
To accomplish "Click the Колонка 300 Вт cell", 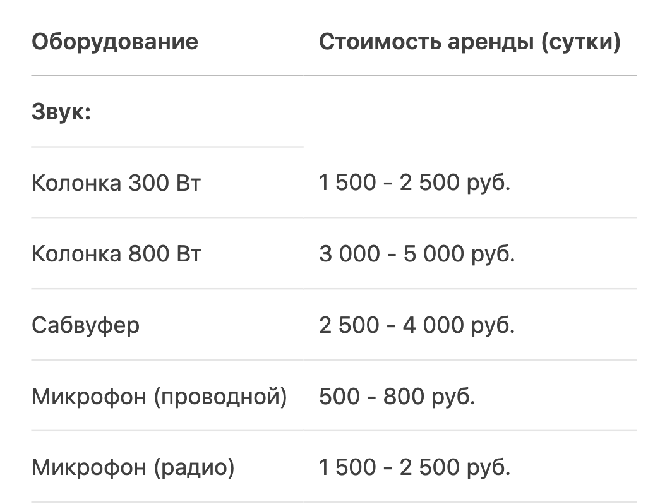I will coord(116,183).
